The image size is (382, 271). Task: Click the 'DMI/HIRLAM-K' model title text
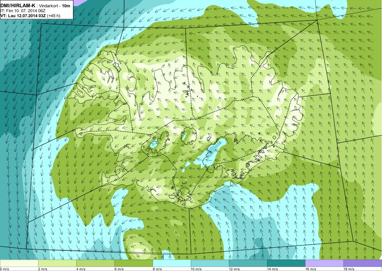pyautogui.click(x=18, y=6)
